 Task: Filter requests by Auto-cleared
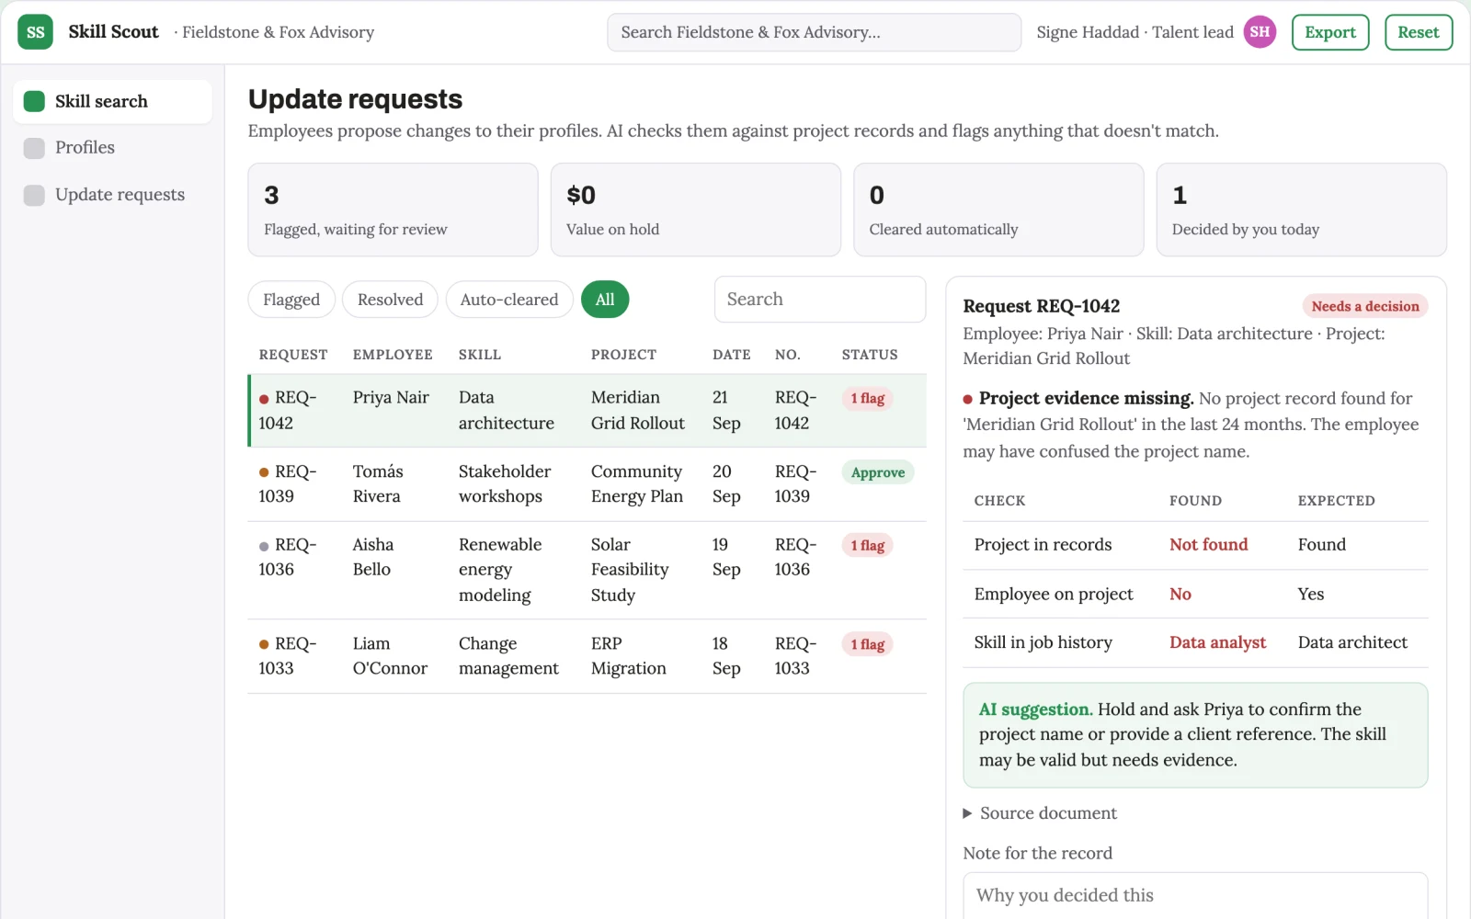pos(509,300)
